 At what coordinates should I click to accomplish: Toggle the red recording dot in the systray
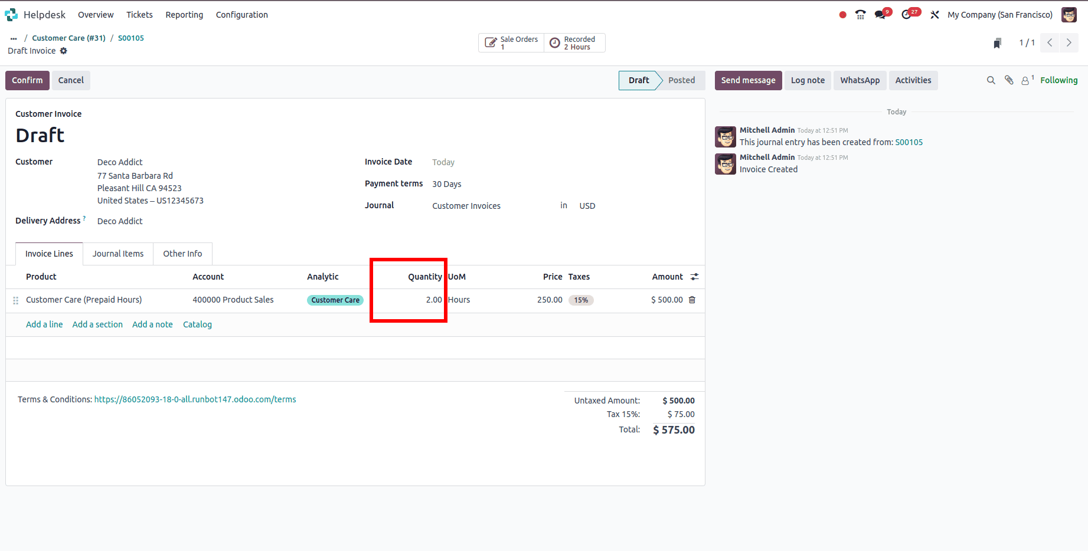(x=842, y=14)
